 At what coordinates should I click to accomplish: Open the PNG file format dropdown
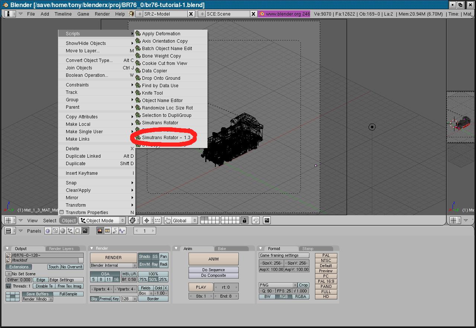click(277, 285)
